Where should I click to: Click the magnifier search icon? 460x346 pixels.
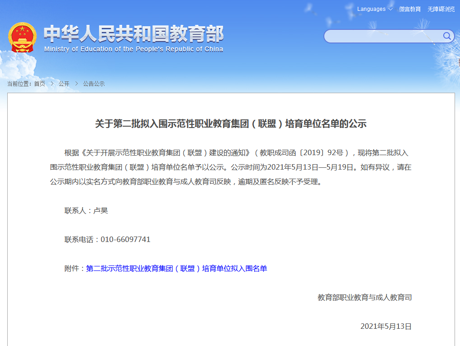(447, 36)
